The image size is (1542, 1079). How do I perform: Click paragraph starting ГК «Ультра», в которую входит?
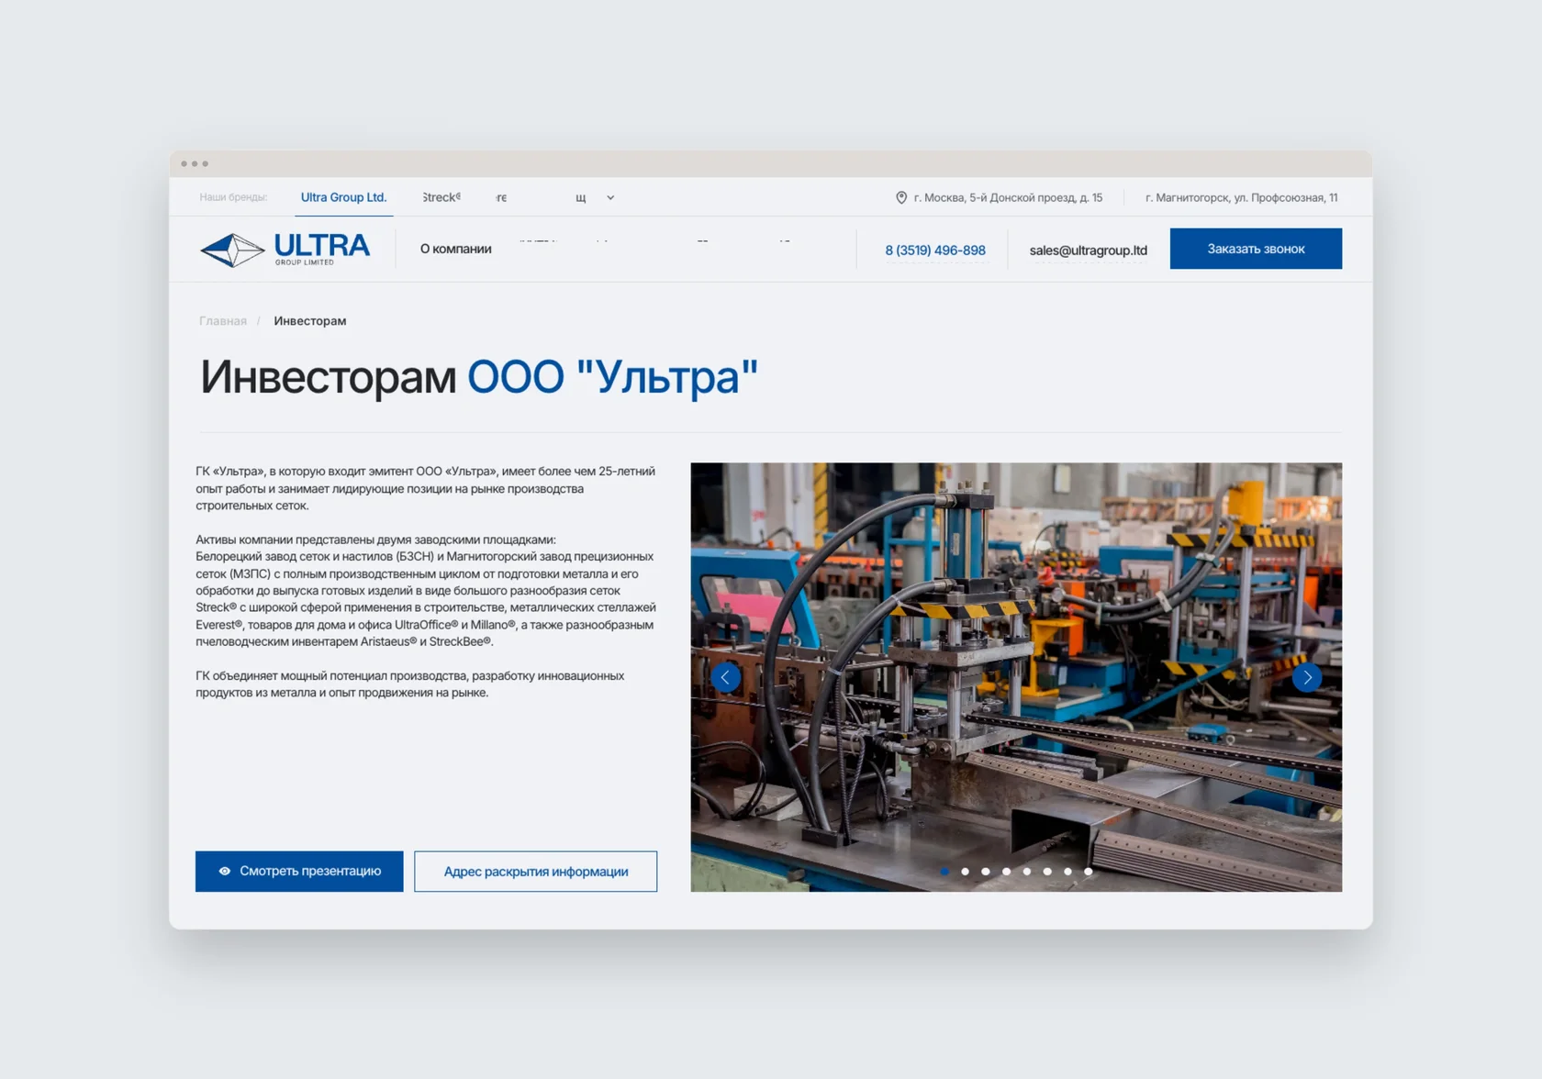coord(425,488)
